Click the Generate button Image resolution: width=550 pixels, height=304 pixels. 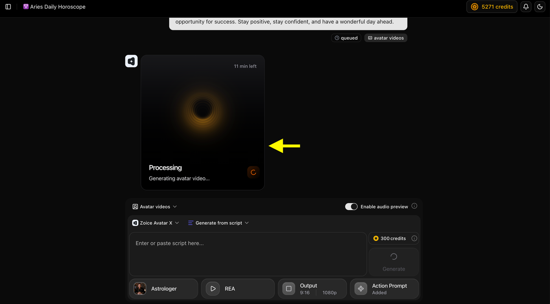coord(394,262)
